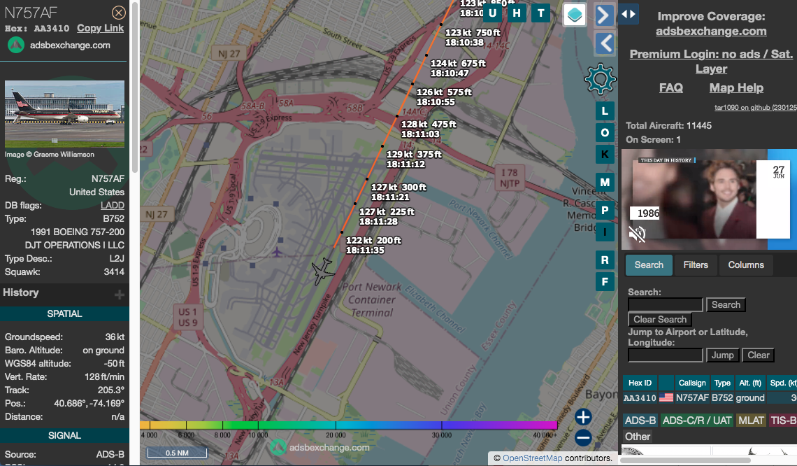Toggle the K map button
This screenshot has width=797, height=466.
click(605, 155)
